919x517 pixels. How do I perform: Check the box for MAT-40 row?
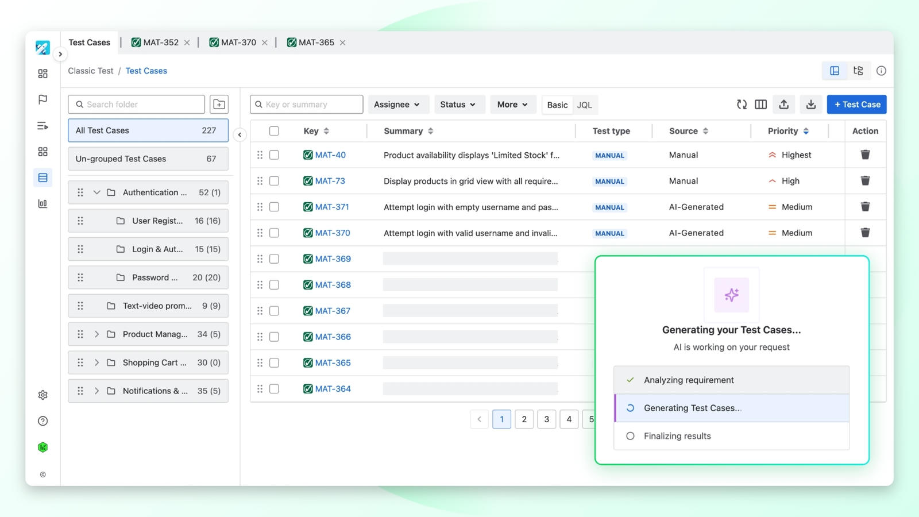(x=274, y=155)
